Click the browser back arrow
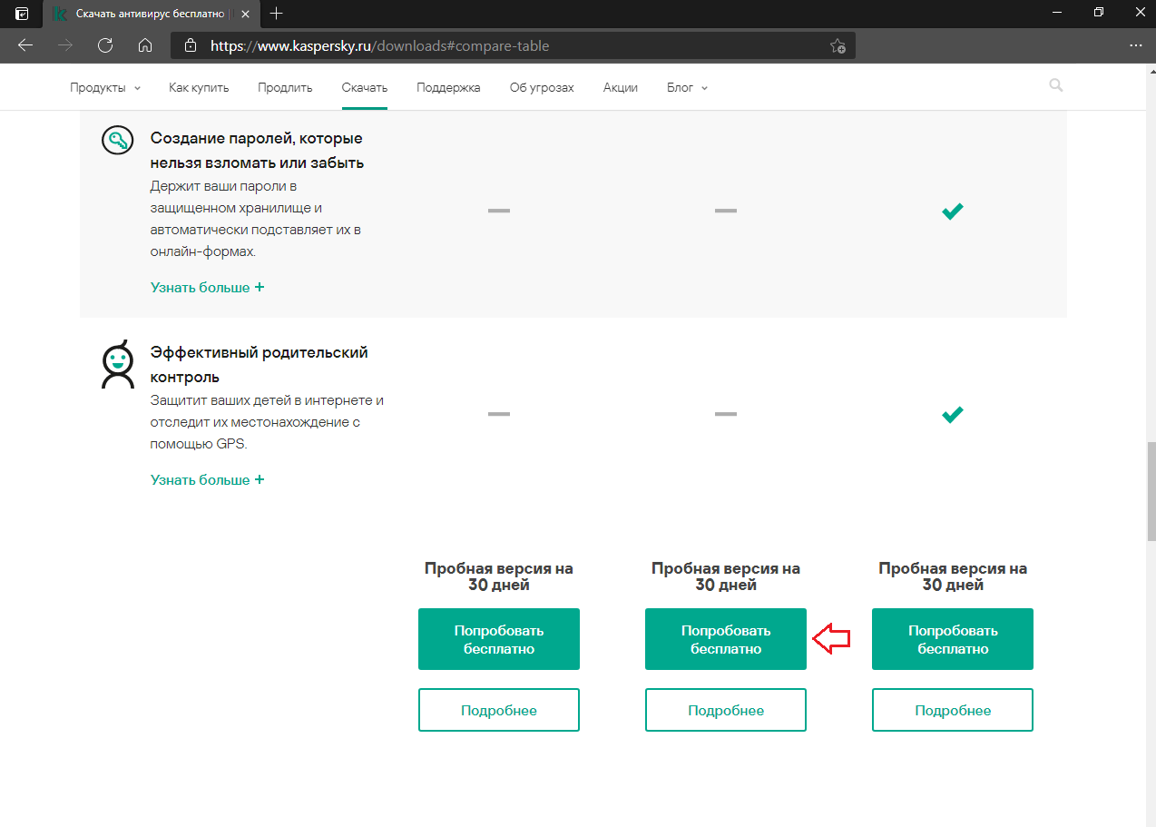The width and height of the screenshot is (1156, 827). [x=25, y=45]
